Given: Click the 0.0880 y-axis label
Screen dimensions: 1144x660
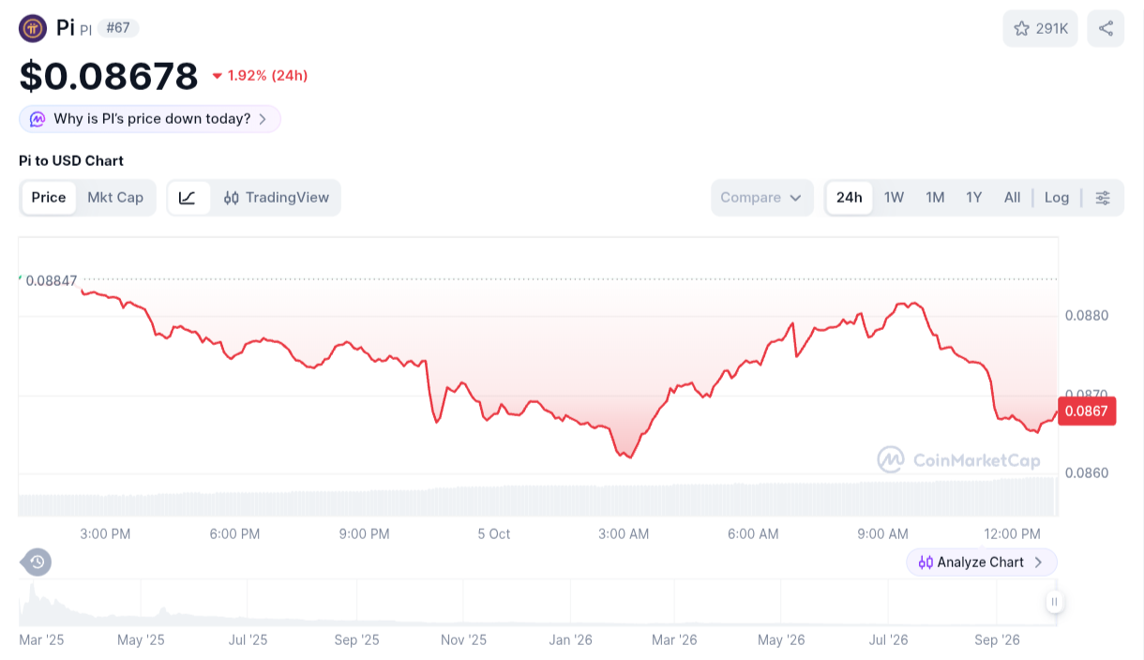Looking at the screenshot, I should [x=1087, y=316].
